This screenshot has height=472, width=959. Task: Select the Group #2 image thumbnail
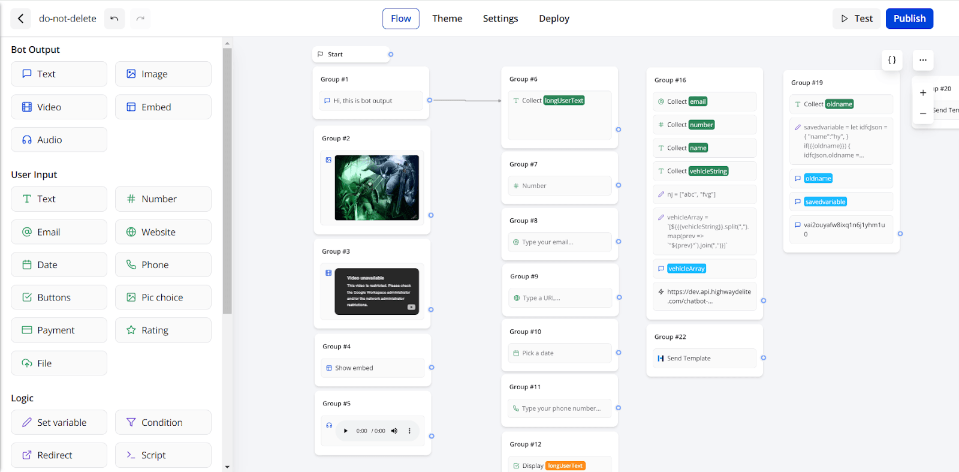coord(376,188)
